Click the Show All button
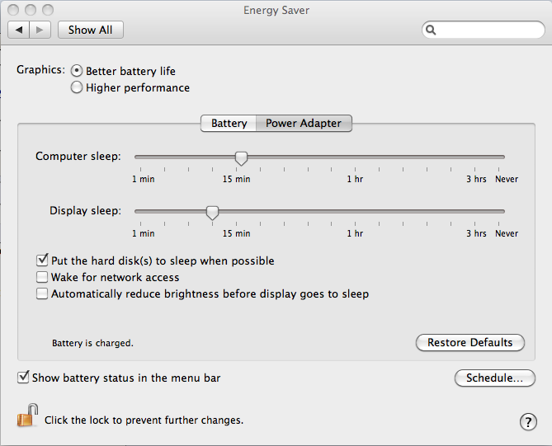The width and height of the screenshot is (552, 446). tap(91, 30)
